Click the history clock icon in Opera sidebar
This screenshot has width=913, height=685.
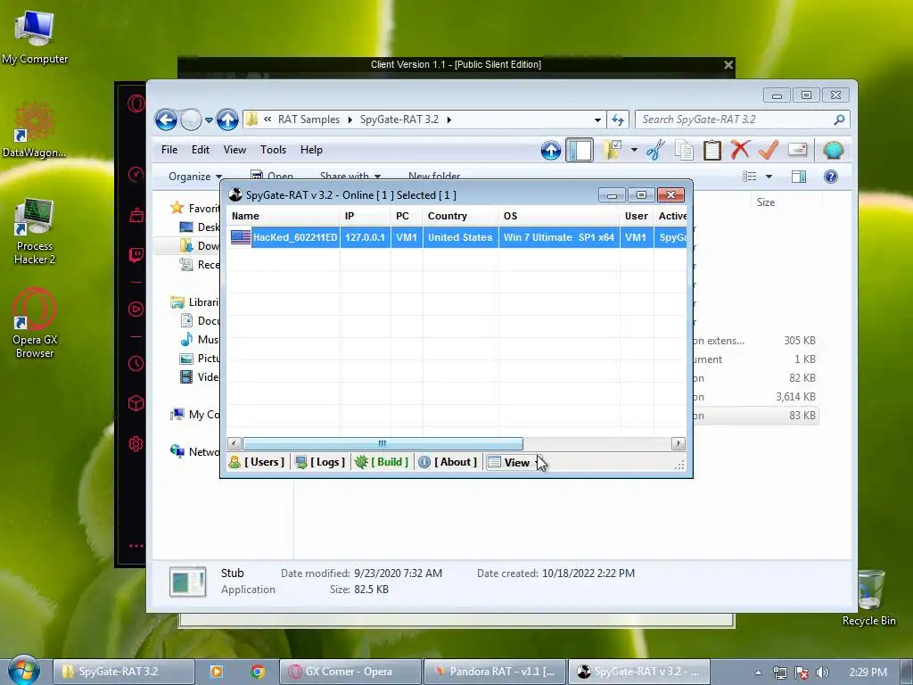[x=136, y=364]
